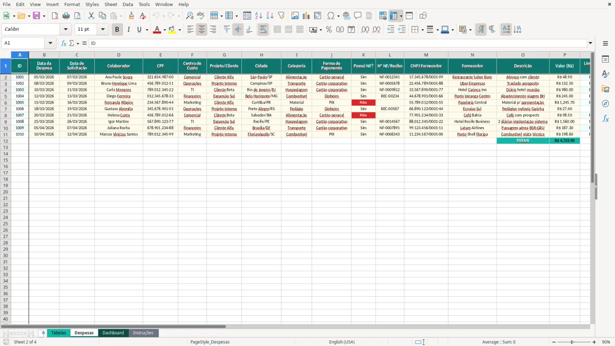Click the Copy icon
The height and width of the screenshot is (346, 615).
pos(102,16)
